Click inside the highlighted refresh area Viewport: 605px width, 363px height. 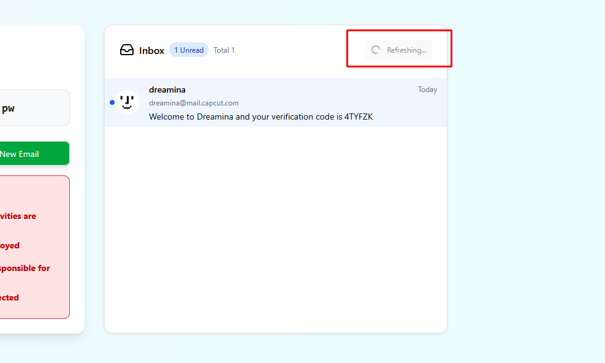tap(398, 50)
